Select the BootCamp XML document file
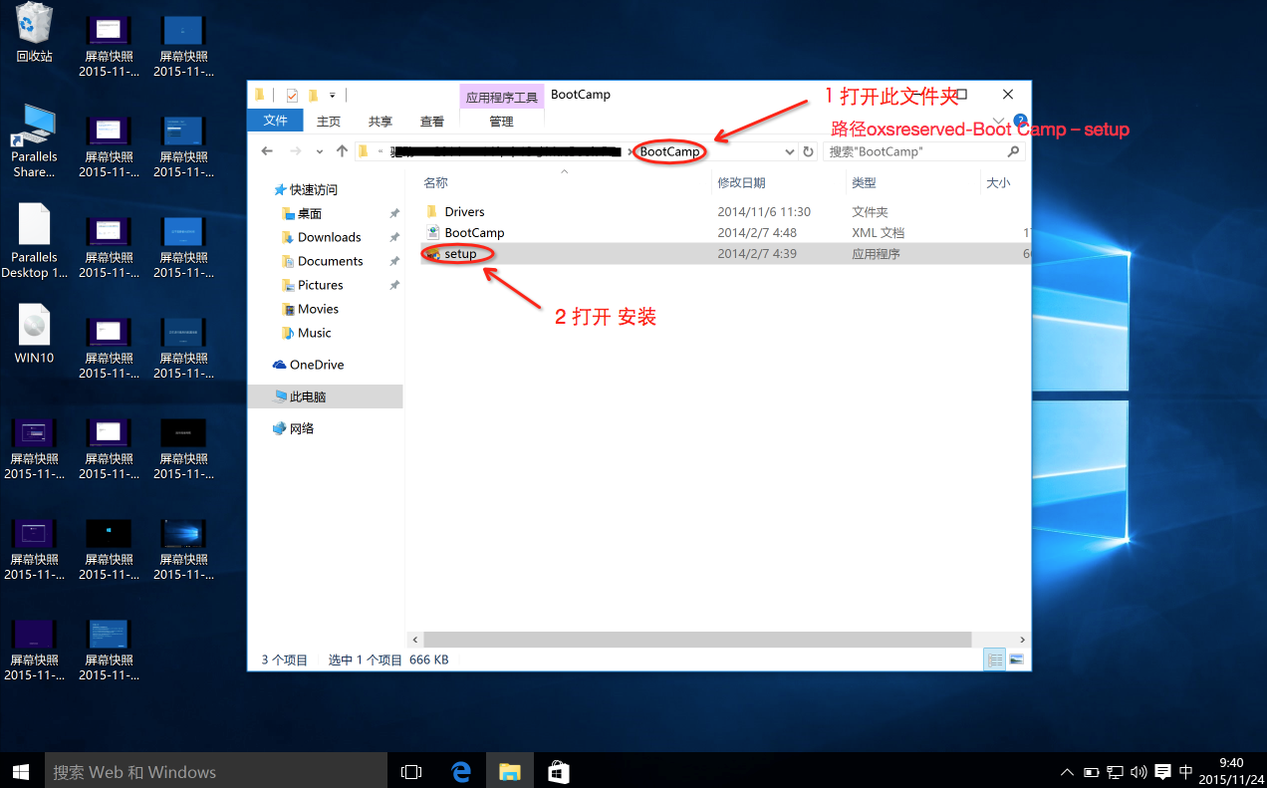The width and height of the screenshot is (1267, 788). pyautogui.click(x=474, y=232)
